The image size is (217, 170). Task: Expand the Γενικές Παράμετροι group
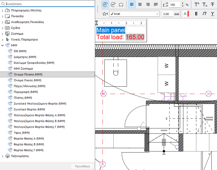tap(2, 40)
